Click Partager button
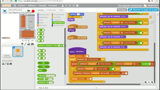This screenshot has height=90, width=160. point(122,10)
